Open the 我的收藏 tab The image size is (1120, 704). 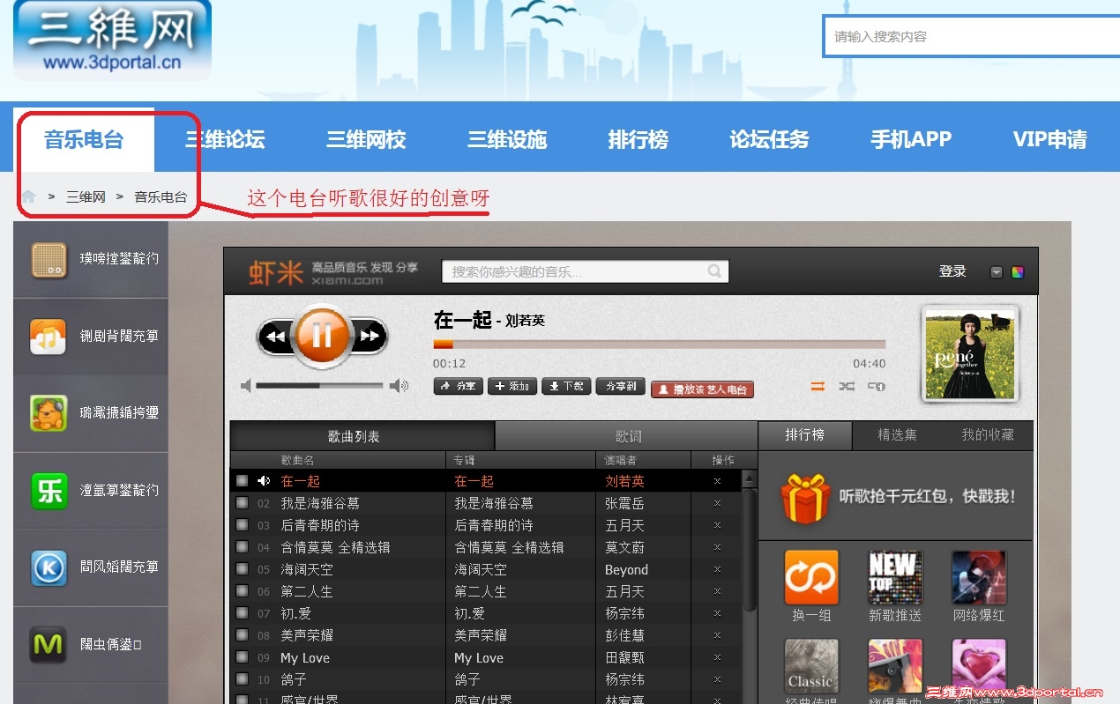click(988, 435)
